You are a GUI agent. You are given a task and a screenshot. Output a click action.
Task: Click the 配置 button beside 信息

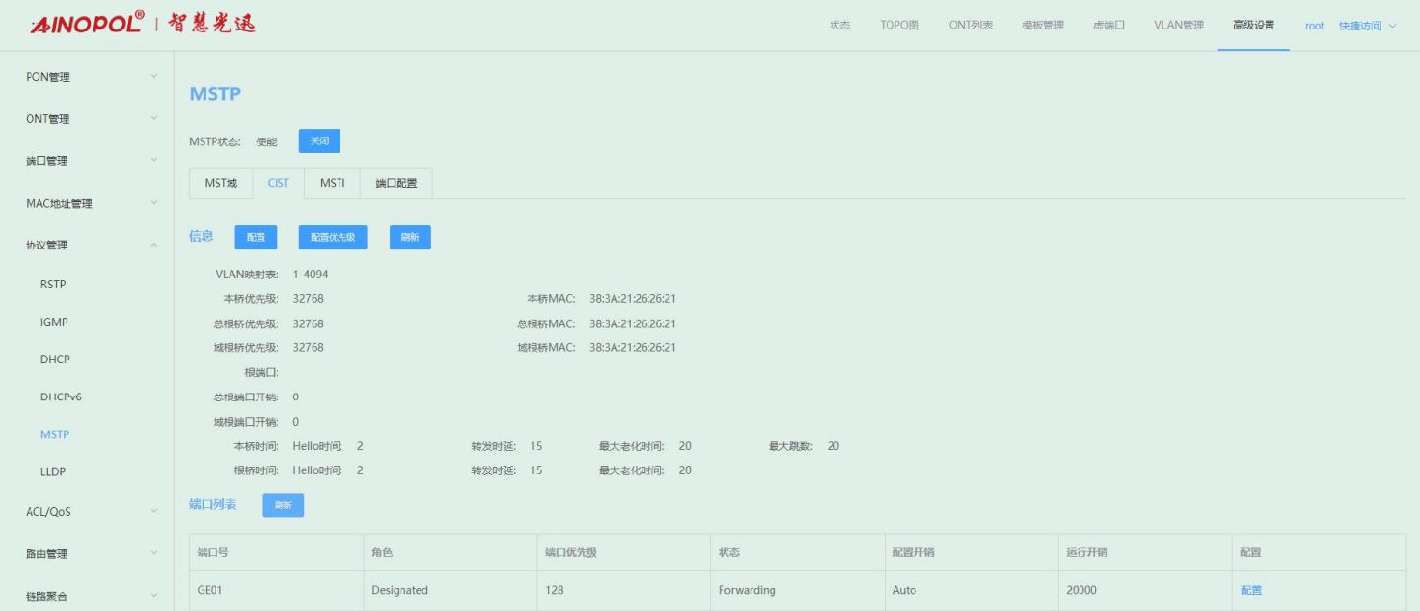click(x=255, y=237)
